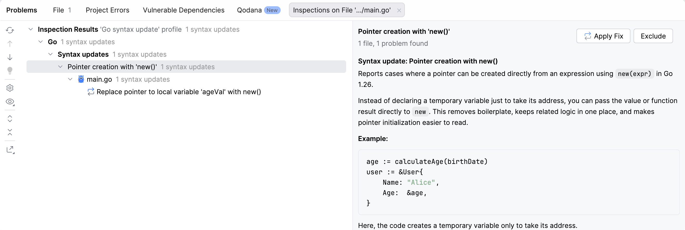Click the Export results icon
Viewport: 685px width, 230px height.
click(10, 150)
